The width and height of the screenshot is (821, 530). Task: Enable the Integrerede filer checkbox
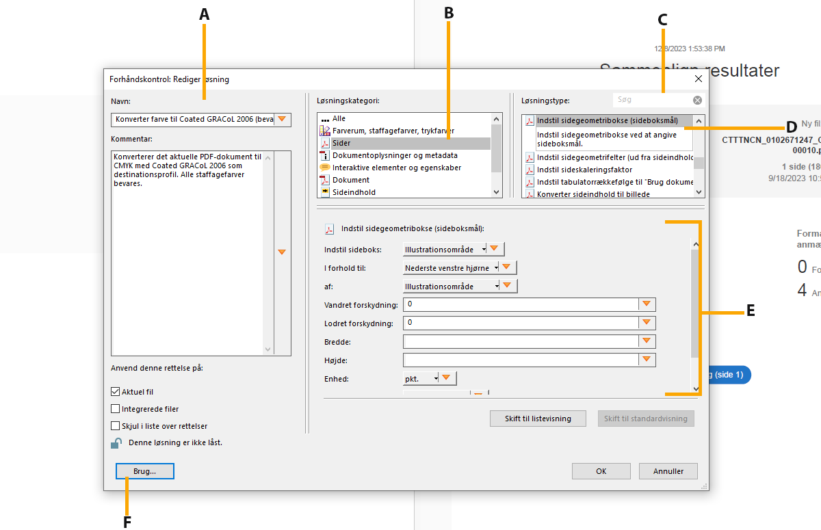pos(116,409)
